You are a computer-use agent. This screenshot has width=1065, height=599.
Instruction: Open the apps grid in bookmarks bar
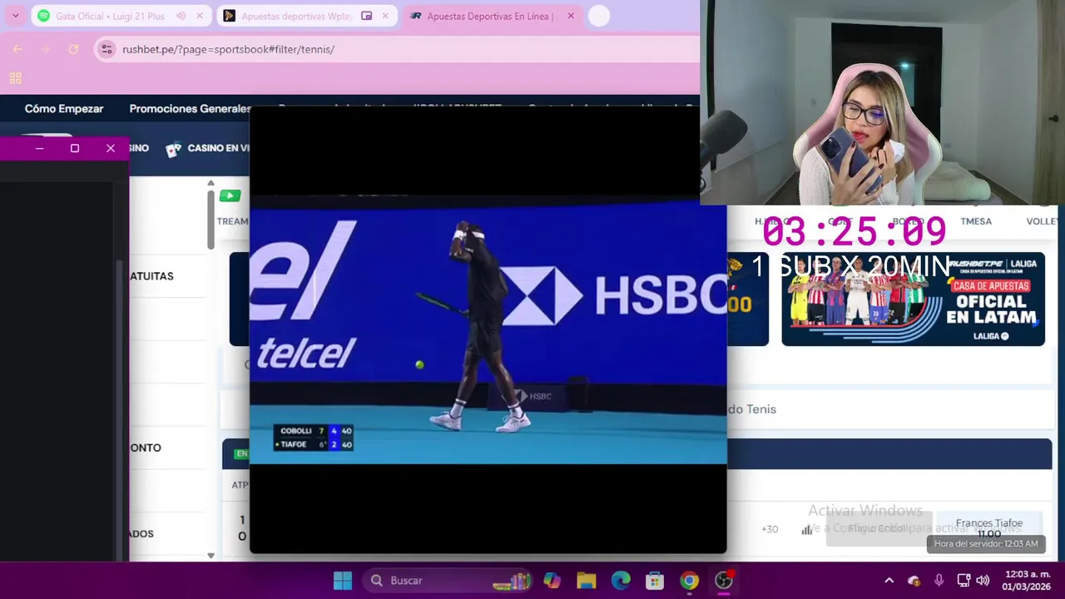[15, 78]
